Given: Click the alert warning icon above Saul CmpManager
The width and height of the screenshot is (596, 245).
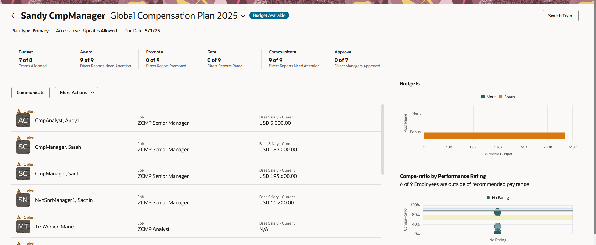Looking at the screenshot, I should (x=19, y=164).
